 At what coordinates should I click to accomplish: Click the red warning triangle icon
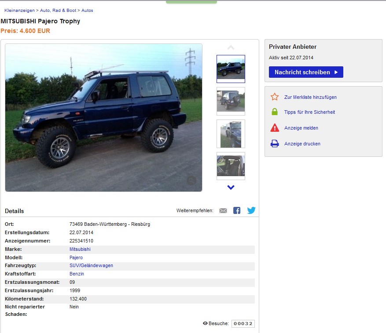pos(275,128)
